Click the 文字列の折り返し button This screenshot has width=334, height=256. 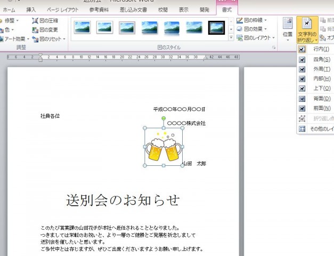[x=307, y=30]
